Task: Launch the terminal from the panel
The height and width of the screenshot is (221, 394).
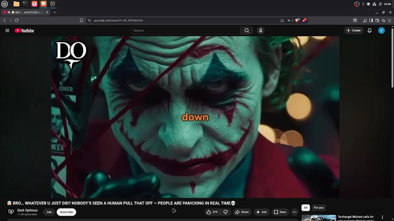Action: click(x=25, y=4)
